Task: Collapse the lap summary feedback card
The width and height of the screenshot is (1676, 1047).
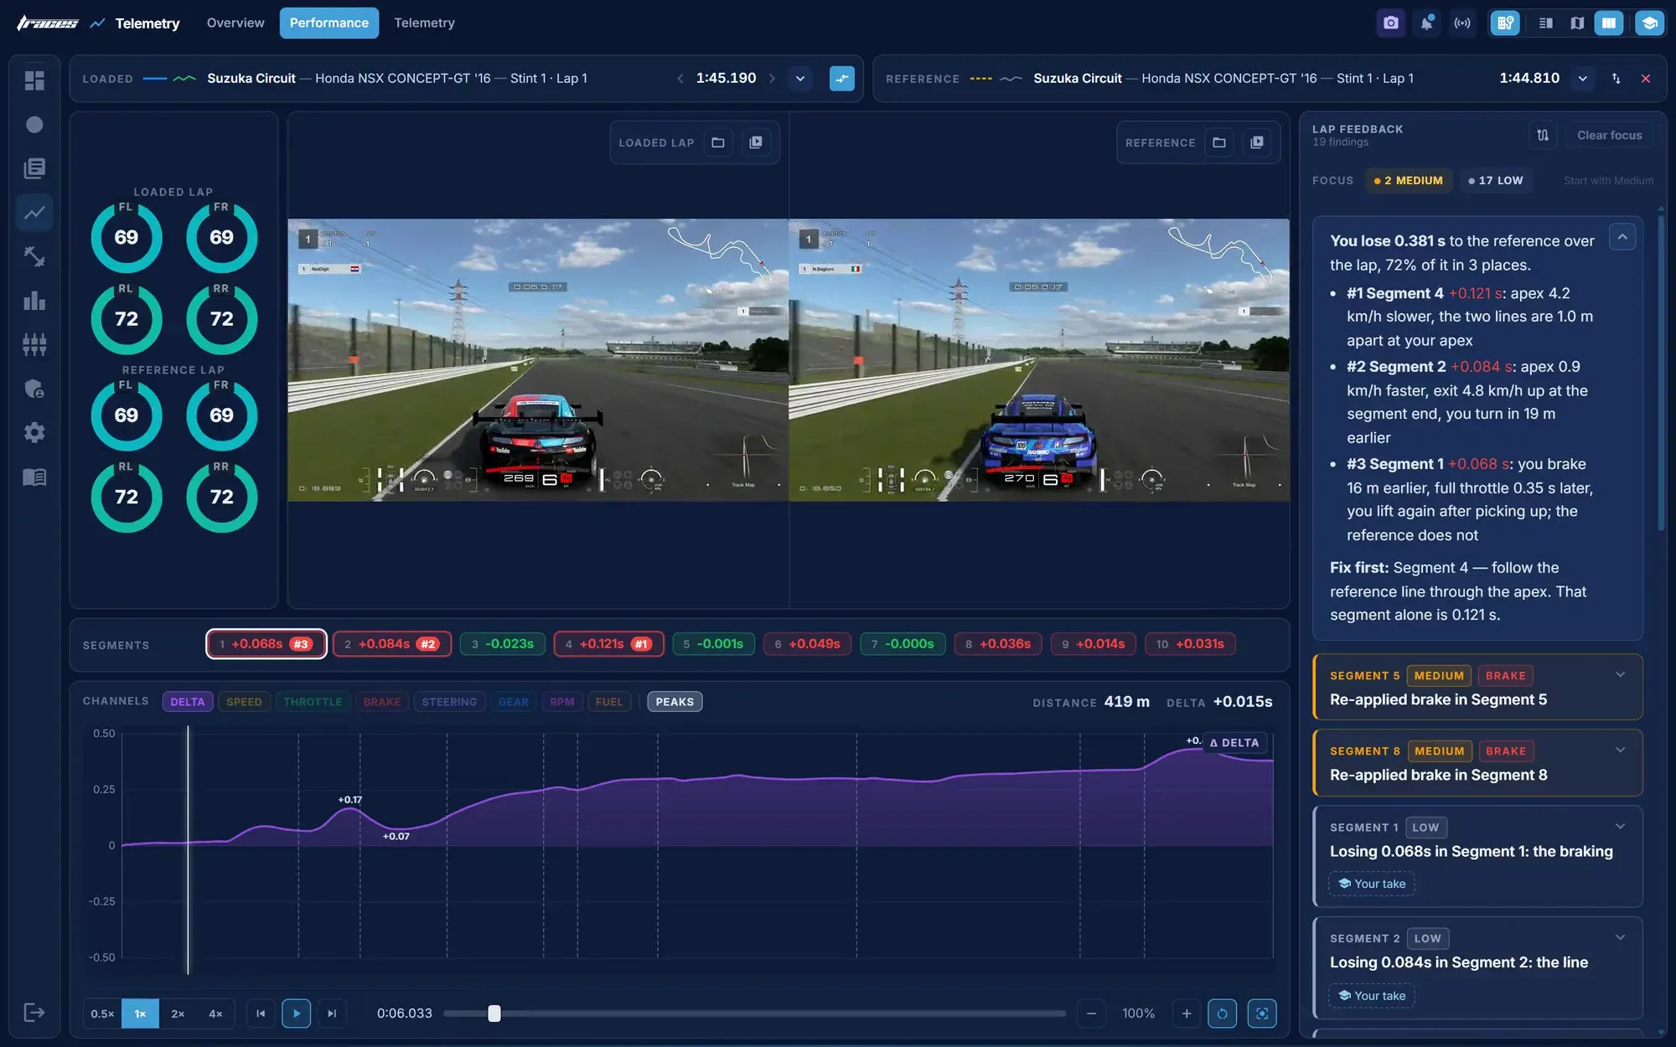Action: coord(1622,237)
